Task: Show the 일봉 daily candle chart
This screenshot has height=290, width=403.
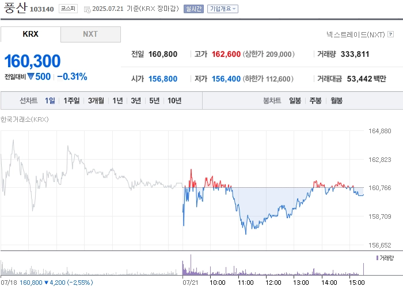Action: pos(295,100)
